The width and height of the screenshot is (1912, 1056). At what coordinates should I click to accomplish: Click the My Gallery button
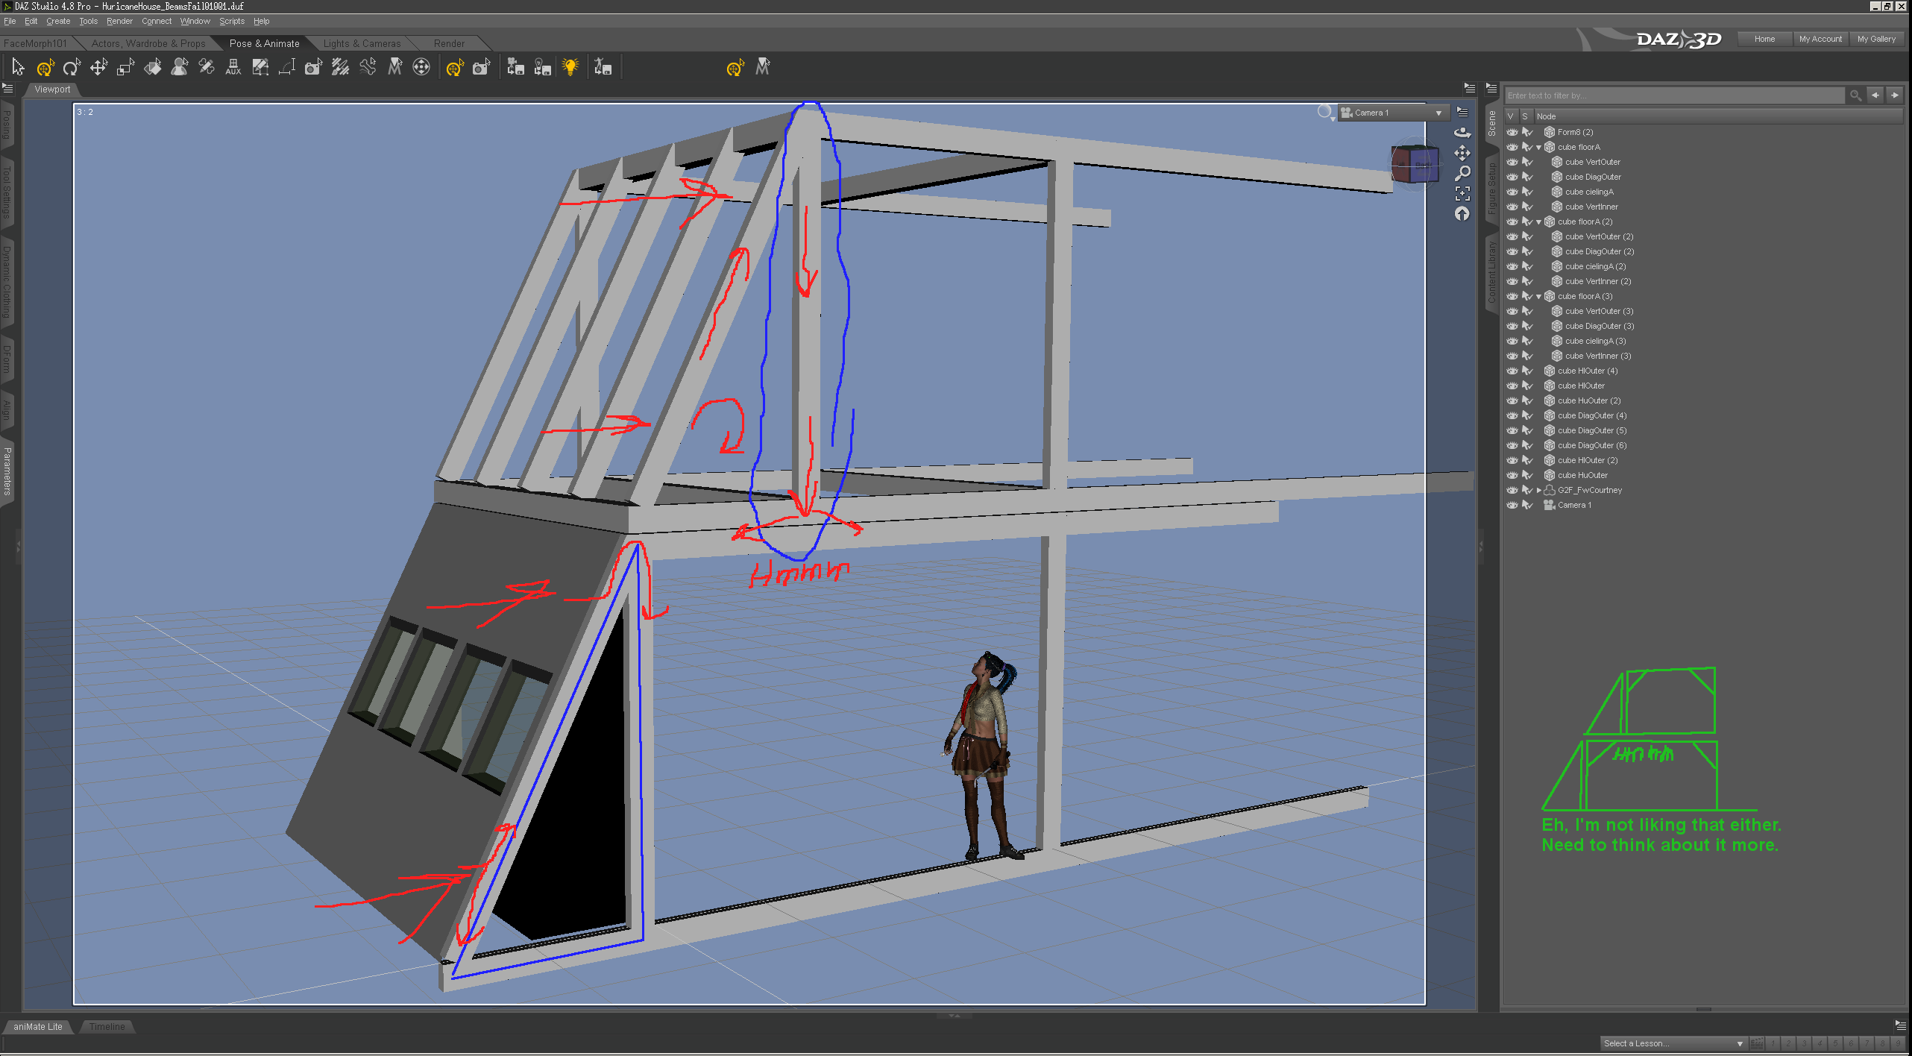point(1876,39)
